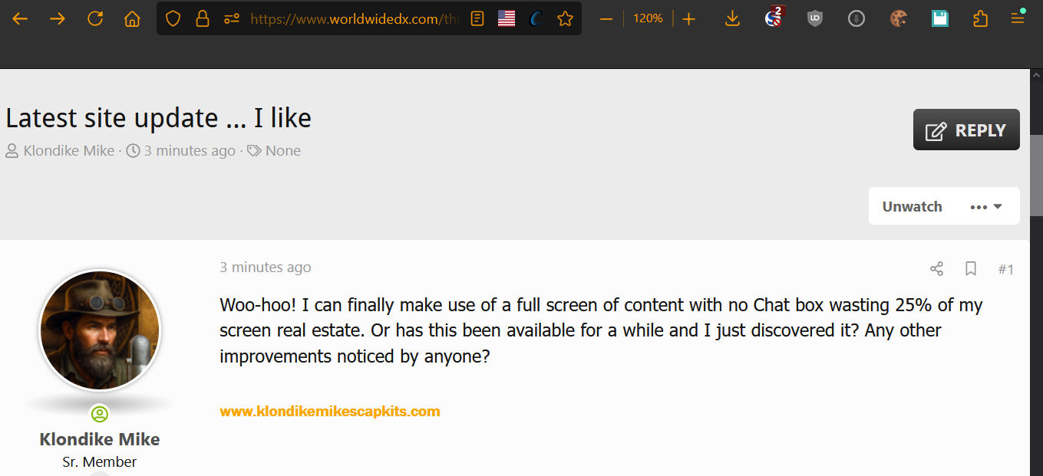Share post via share icon
The width and height of the screenshot is (1043, 476).
(x=936, y=268)
